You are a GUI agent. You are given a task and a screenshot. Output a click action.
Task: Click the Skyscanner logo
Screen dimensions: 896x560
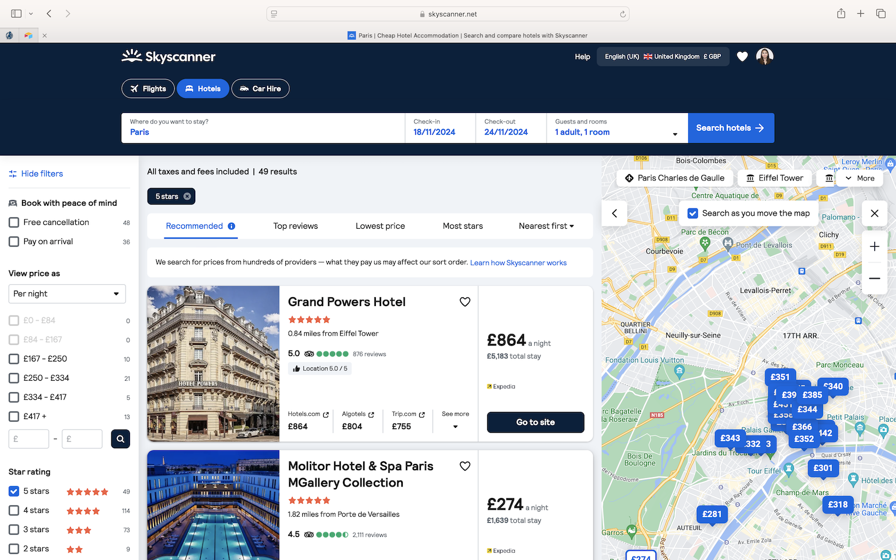point(168,56)
